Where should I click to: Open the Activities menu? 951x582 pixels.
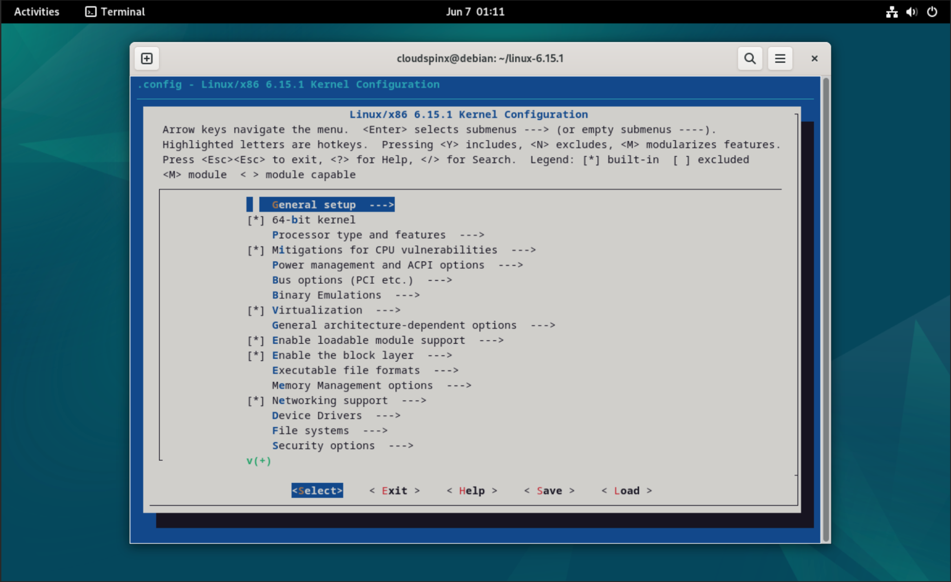36,12
